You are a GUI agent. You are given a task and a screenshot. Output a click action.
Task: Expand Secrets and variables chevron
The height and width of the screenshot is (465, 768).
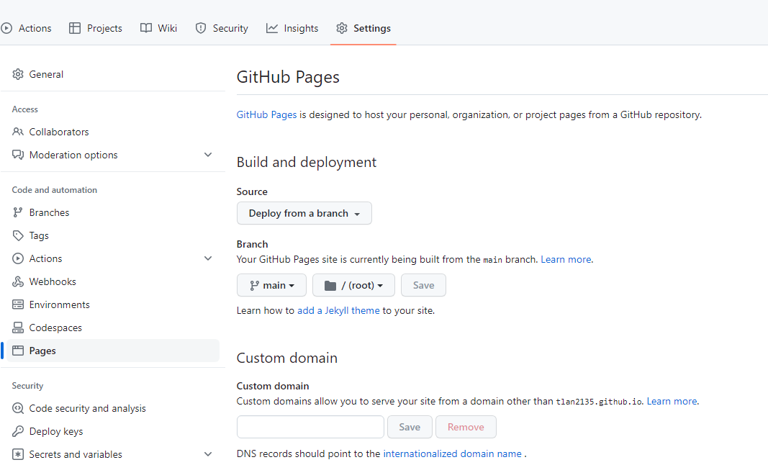(x=208, y=454)
